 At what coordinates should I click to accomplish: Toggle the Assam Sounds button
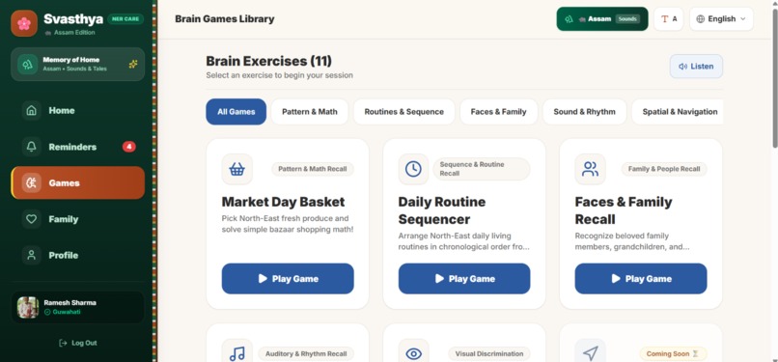(602, 19)
